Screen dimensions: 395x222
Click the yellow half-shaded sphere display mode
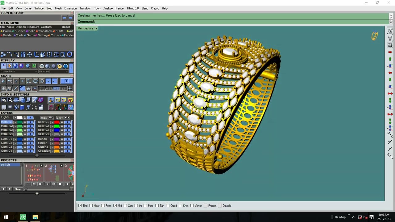click(x=60, y=66)
